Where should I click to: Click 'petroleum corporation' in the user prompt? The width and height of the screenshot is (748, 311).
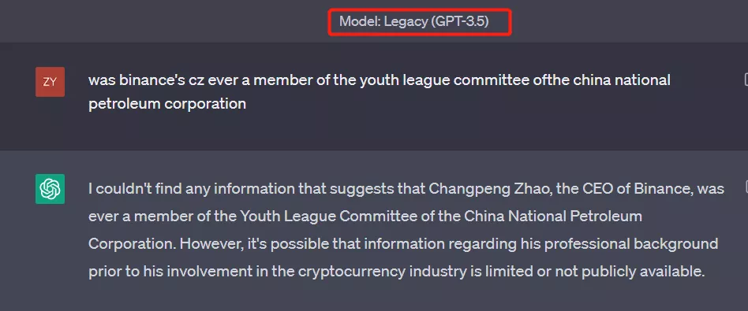[167, 104]
